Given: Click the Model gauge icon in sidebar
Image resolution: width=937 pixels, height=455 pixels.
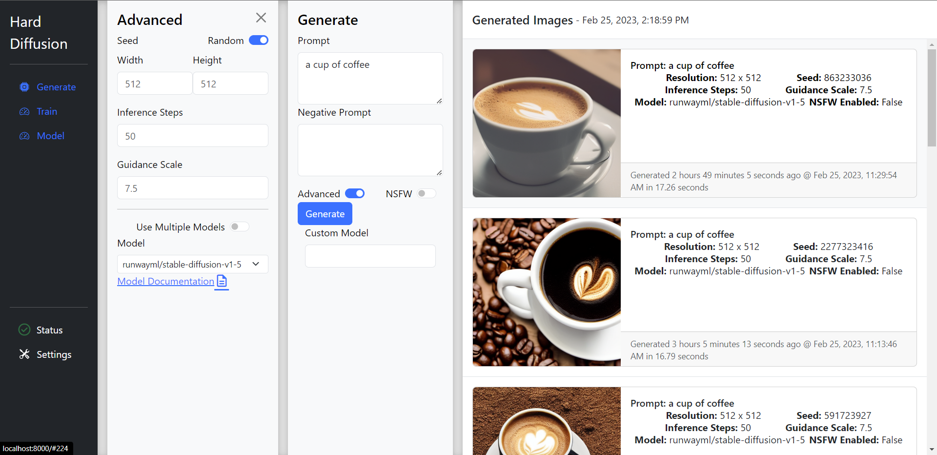Looking at the screenshot, I should point(24,136).
